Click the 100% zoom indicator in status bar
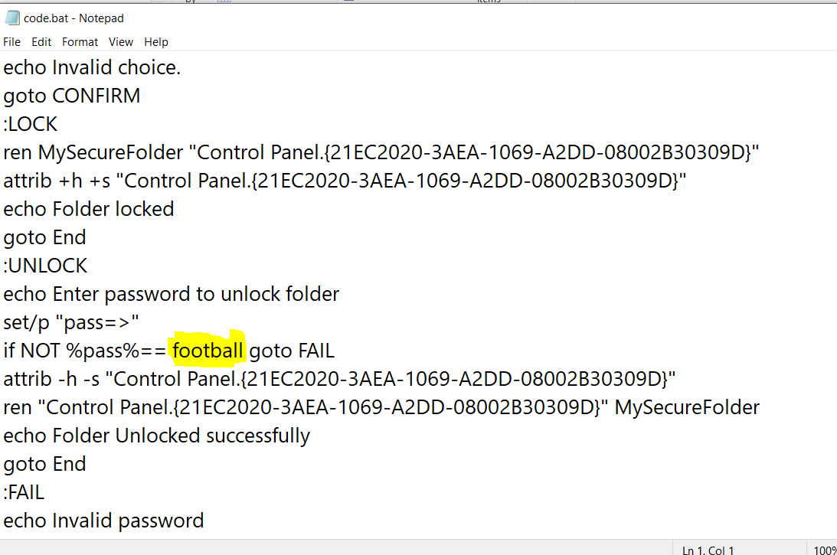This screenshot has width=837, height=555. click(825, 550)
